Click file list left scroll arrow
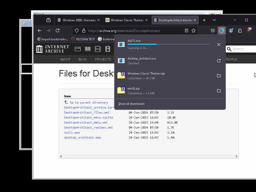The height and width of the screenshot is (192, 256). [x=61, y=156]
